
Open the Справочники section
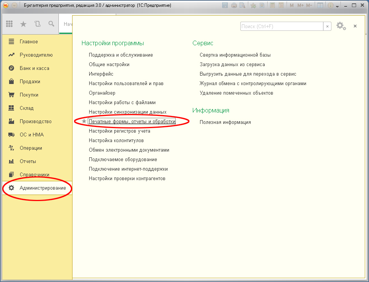click(37, 174)
